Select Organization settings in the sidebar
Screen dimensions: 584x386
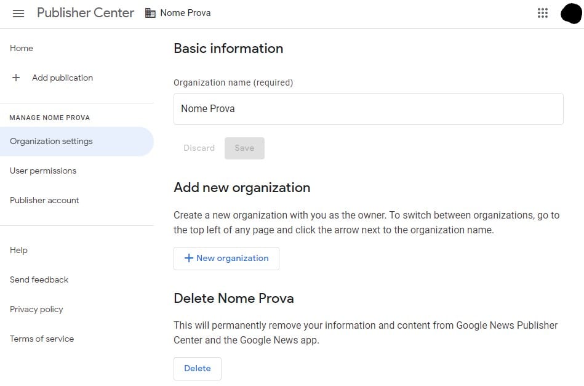coord(51,141)
